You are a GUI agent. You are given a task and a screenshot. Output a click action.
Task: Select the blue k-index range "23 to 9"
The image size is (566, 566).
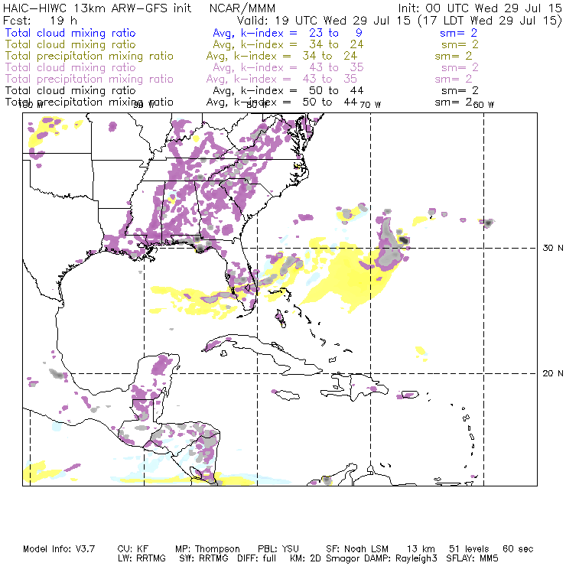tap(335, 33)
